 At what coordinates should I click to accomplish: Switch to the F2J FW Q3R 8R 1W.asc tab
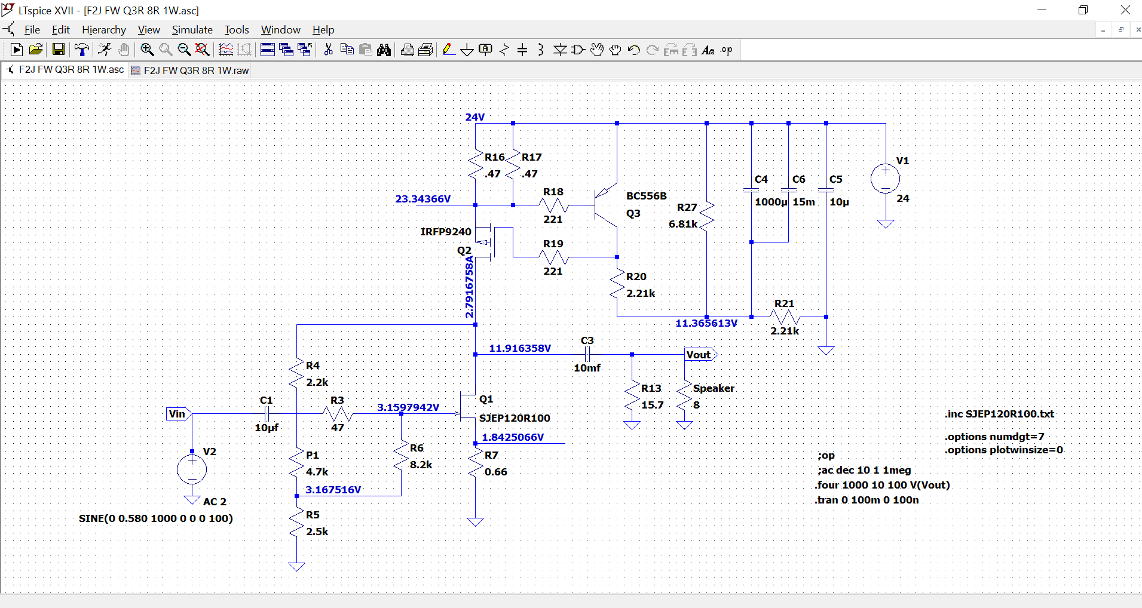tap(65, 70)
